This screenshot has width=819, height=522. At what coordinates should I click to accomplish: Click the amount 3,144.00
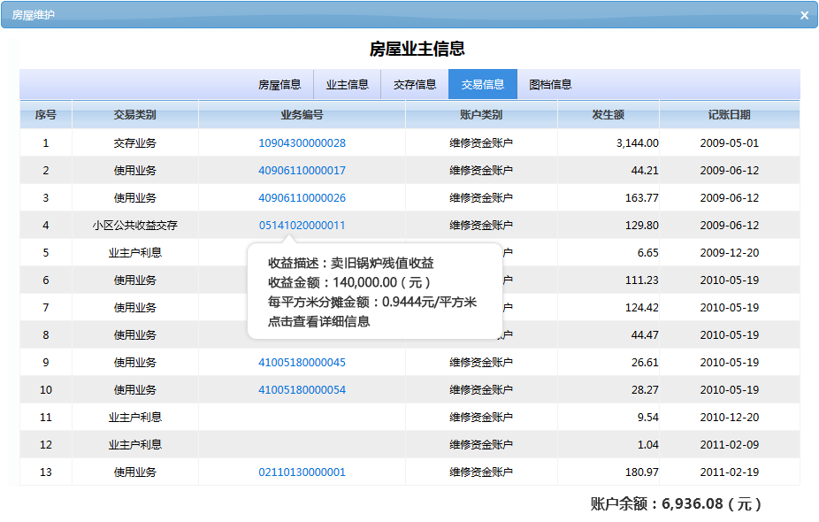pos(637,143)
